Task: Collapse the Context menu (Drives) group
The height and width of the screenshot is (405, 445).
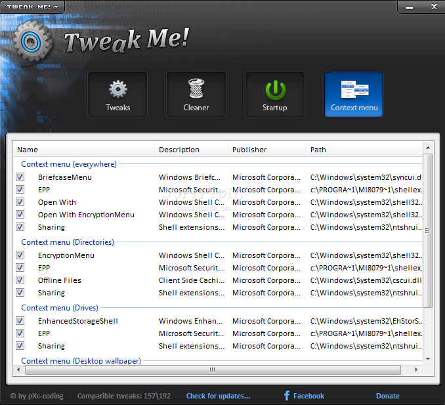Action: pyautogui.click(x=60, y=308)
